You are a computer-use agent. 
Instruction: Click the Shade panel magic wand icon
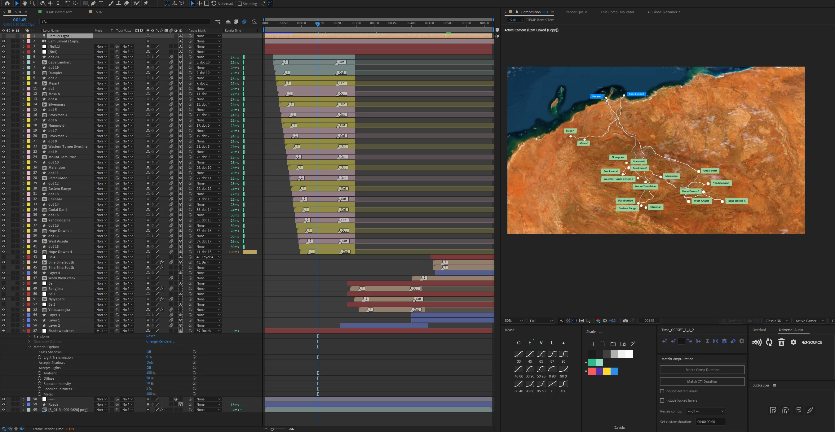pyautogui.click(x=633, y=344)
